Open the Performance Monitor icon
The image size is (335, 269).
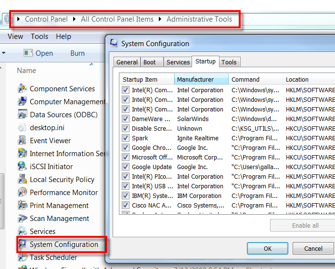(22, 192)
